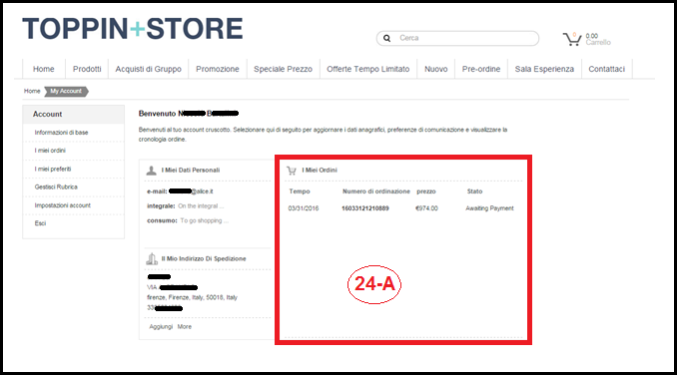Click the TOPPIN+STORE logo

pyautogui.click(x=133, y=29)
